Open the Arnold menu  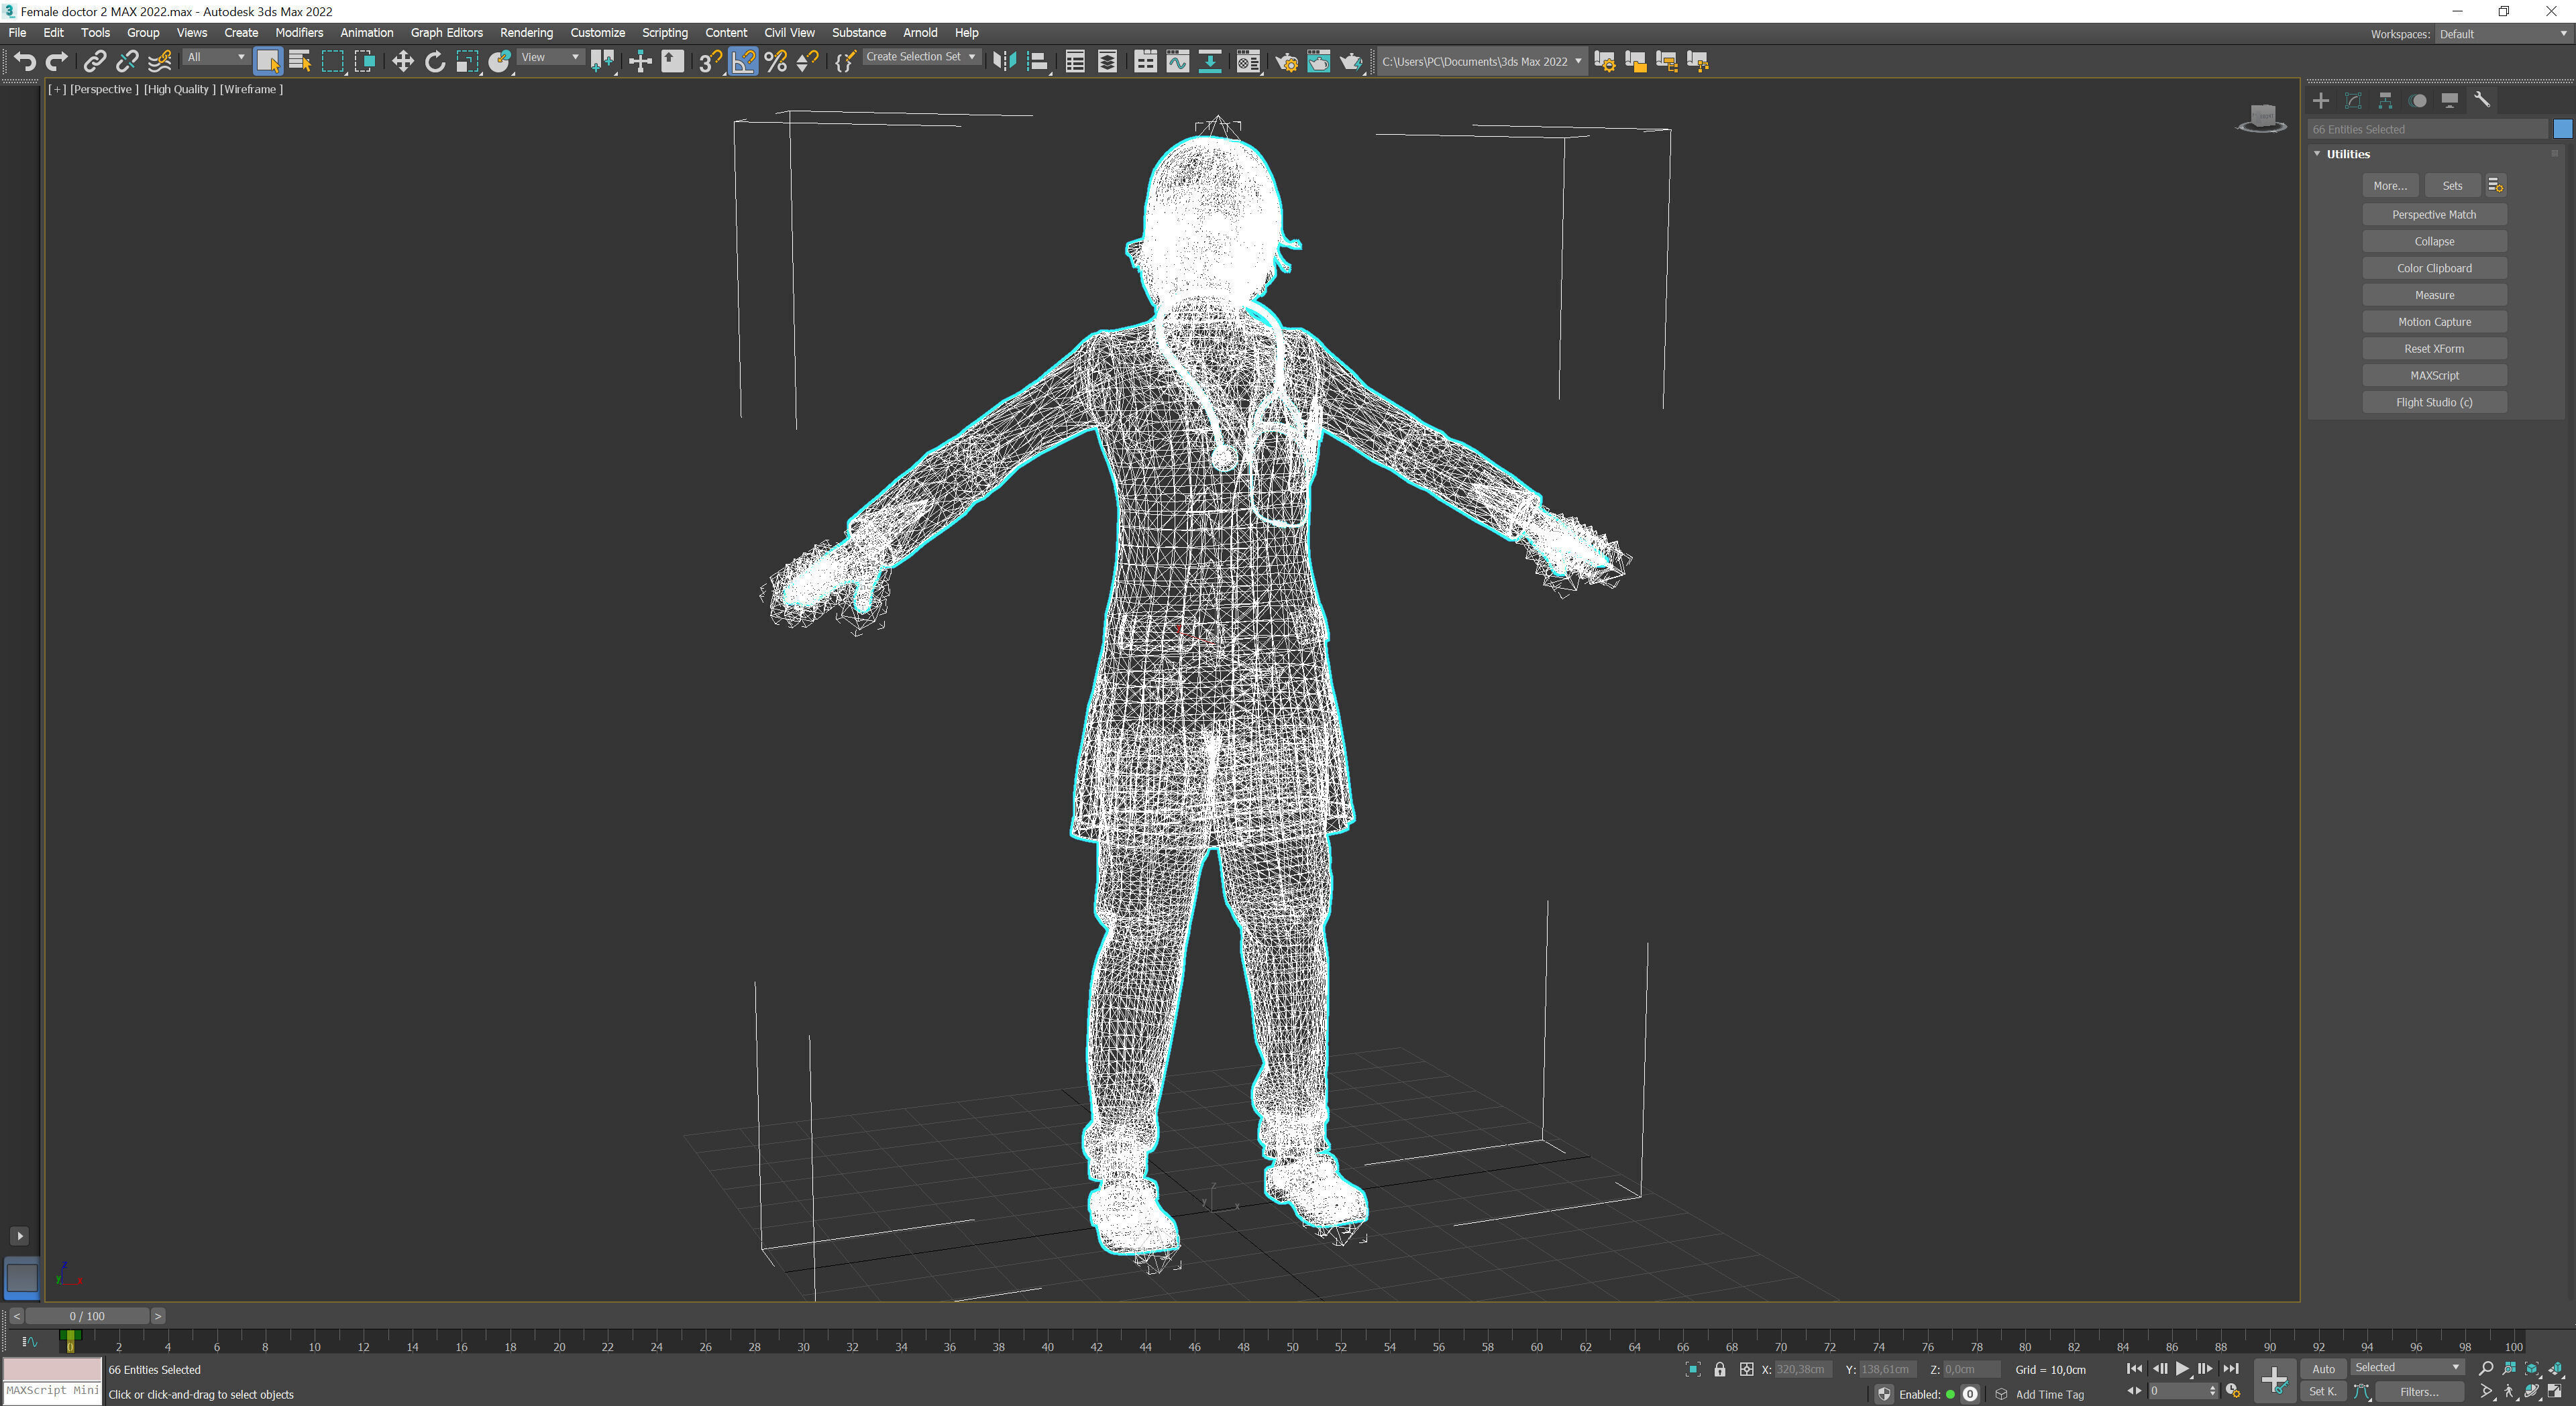920,33
